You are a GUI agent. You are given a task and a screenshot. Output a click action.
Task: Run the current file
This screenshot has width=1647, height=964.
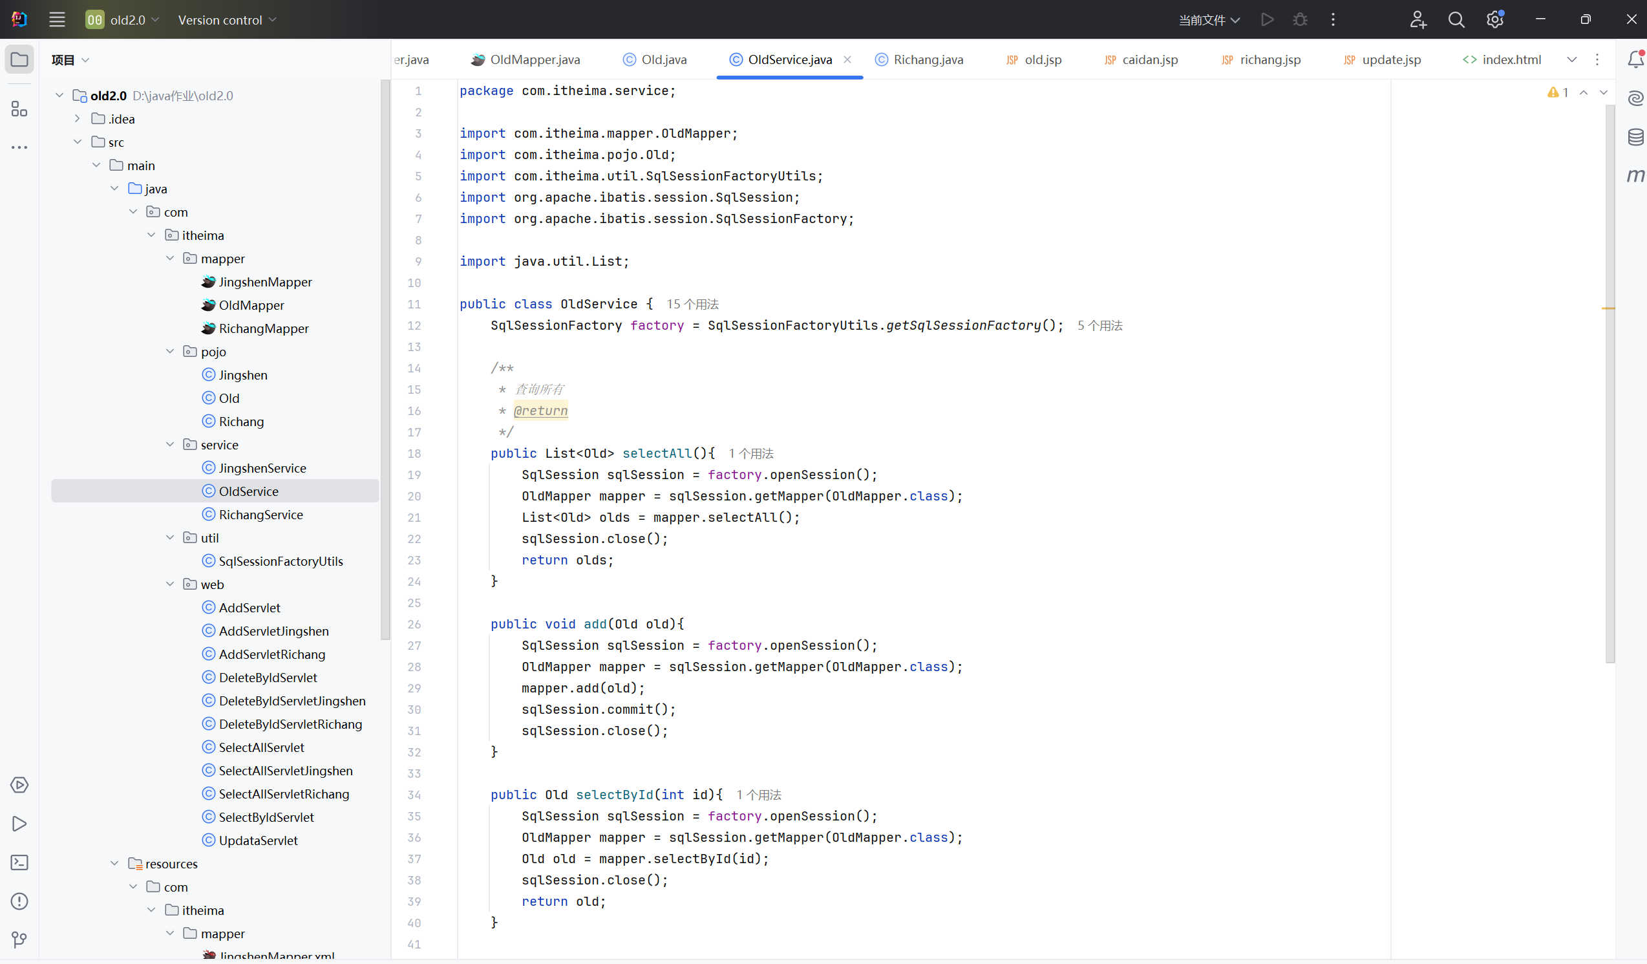(x=1267, y=19)
